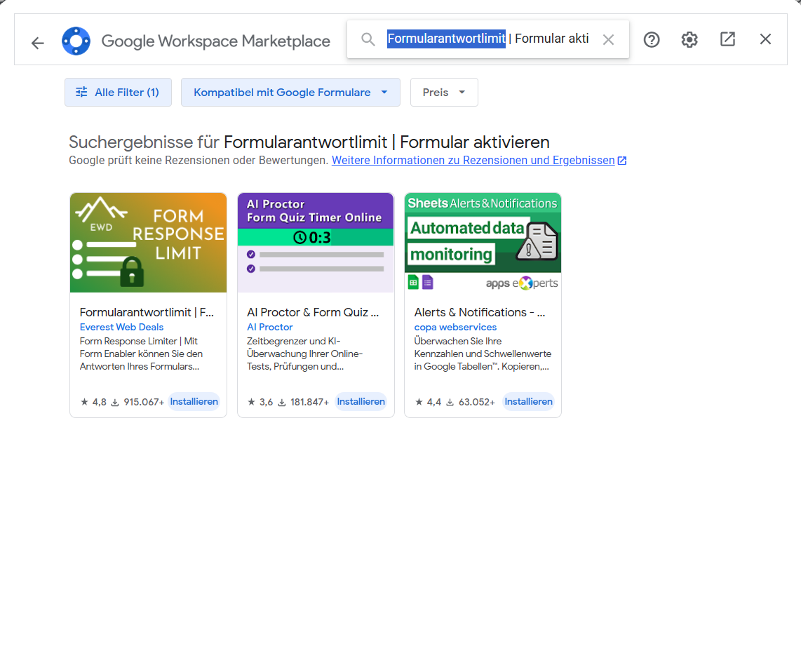Click the Google Workspace Marketplace logo

tap(76, 41)
